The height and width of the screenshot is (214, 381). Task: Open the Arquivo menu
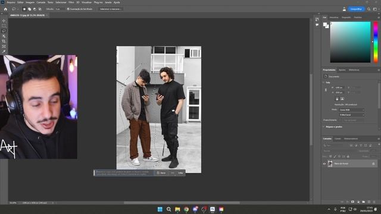[x=11, y=2]
